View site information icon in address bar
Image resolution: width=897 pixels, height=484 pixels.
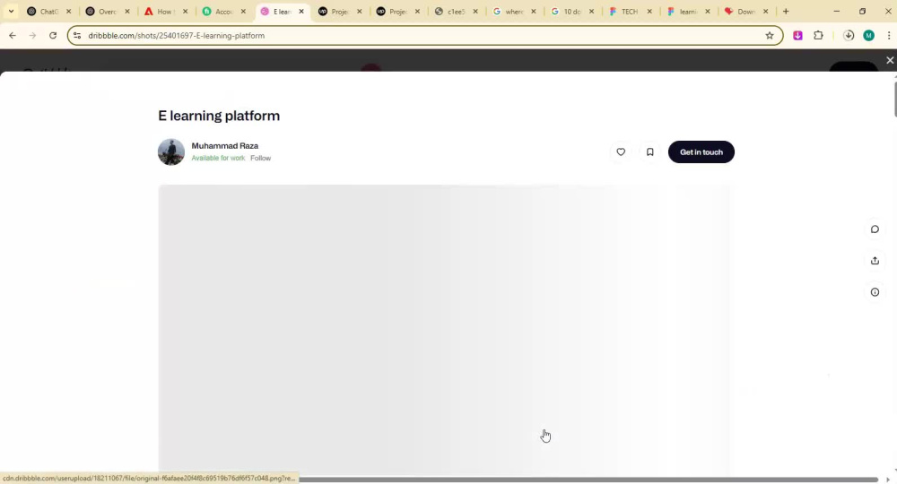(77, 36)
